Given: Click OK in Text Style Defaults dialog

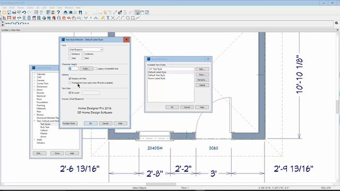Looking at the screenshot, I should pyautogui.click(x=91, y=124).
